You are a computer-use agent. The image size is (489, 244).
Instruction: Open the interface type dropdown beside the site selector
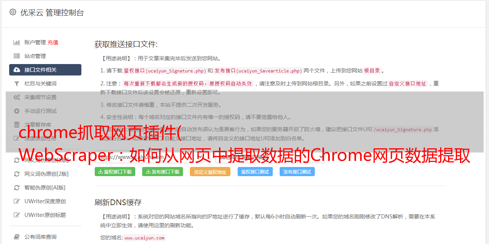(x=270, y=157)
